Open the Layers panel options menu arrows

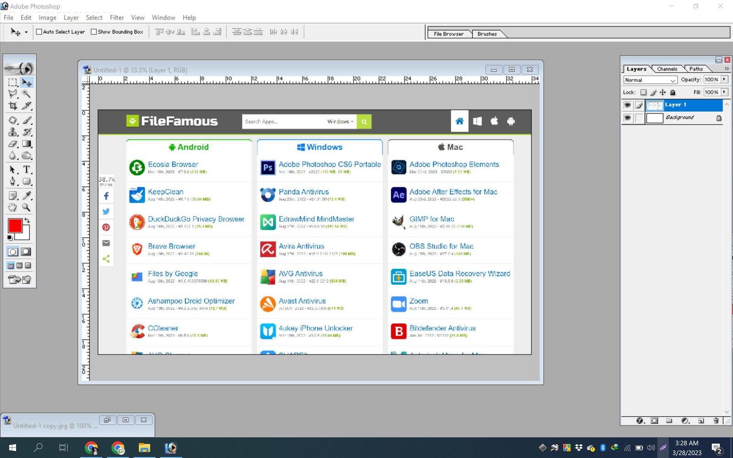(x=727, y=69)
